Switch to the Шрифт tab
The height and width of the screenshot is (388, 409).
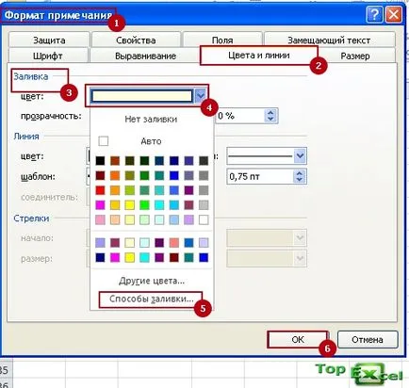(x=48, y=56)
